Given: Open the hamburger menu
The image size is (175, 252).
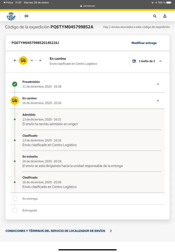Looking at the screenshot, I should click(x=26, y=16).
